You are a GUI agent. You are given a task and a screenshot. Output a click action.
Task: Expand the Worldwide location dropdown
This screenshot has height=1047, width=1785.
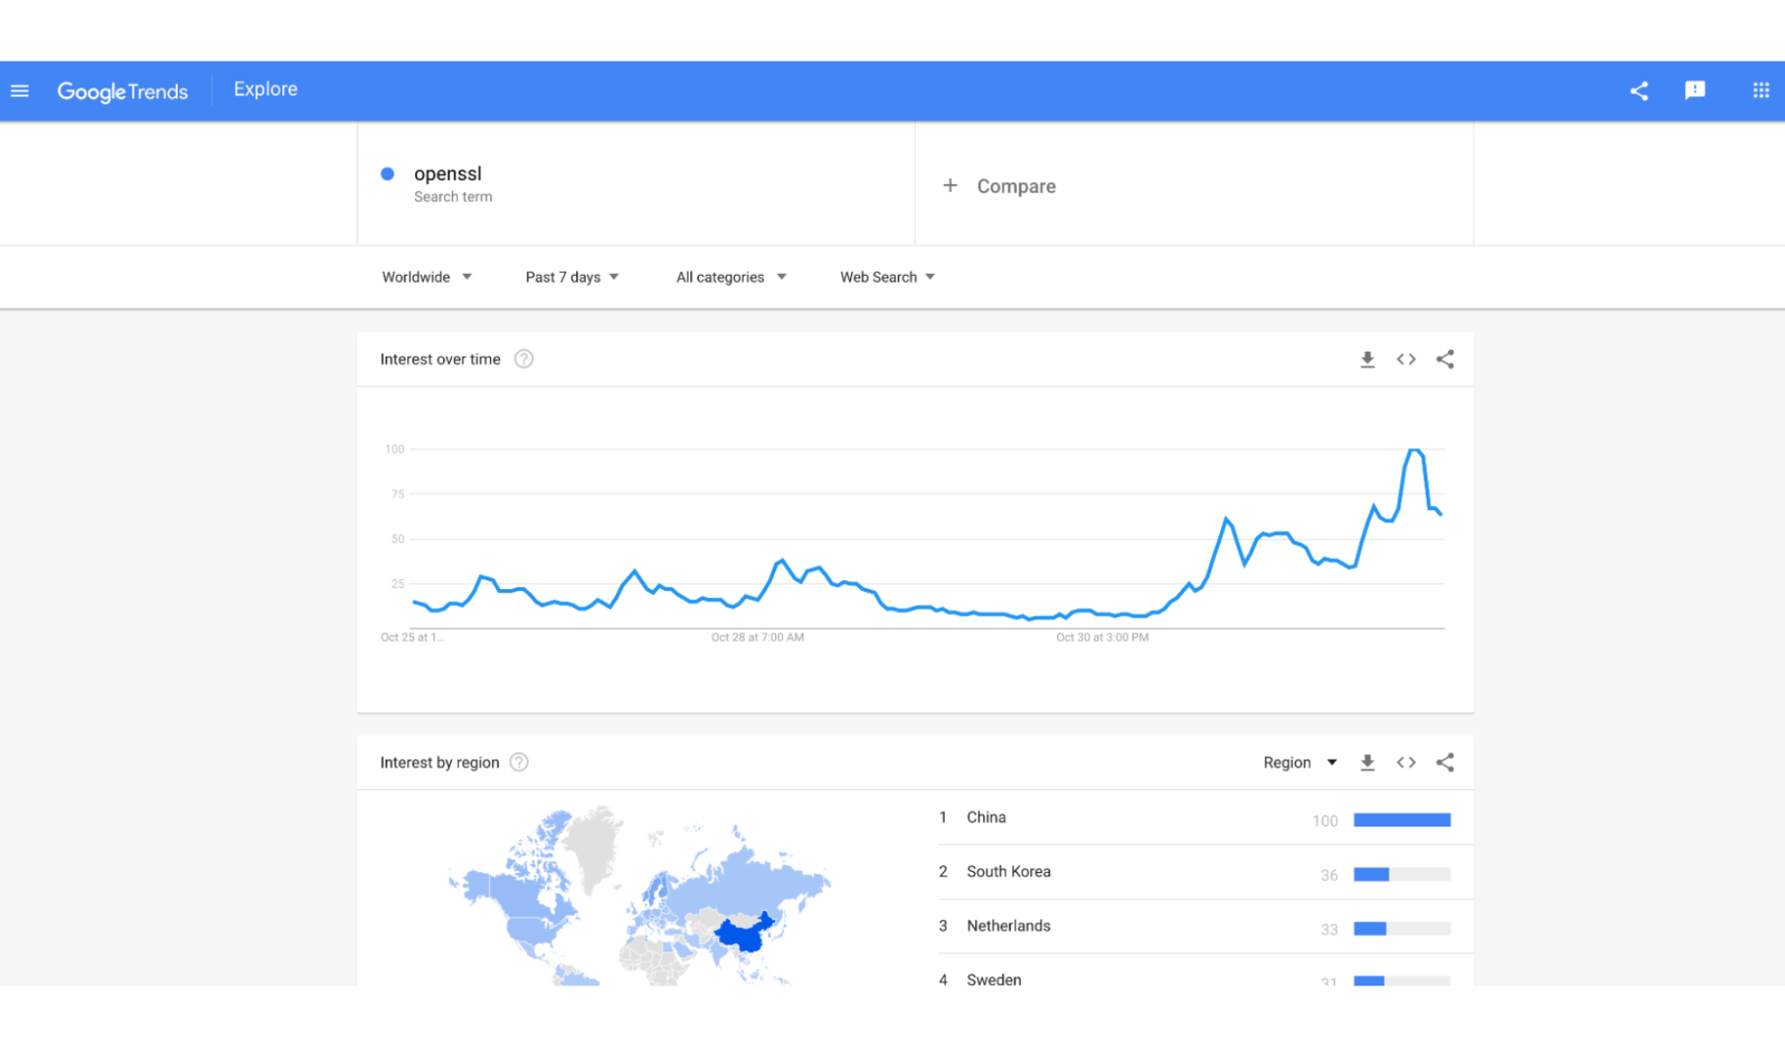click(426, 278)
